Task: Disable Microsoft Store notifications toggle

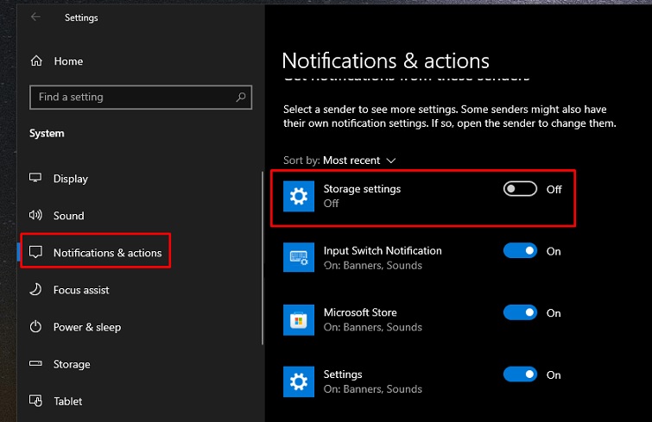Action: coord(520,313)
